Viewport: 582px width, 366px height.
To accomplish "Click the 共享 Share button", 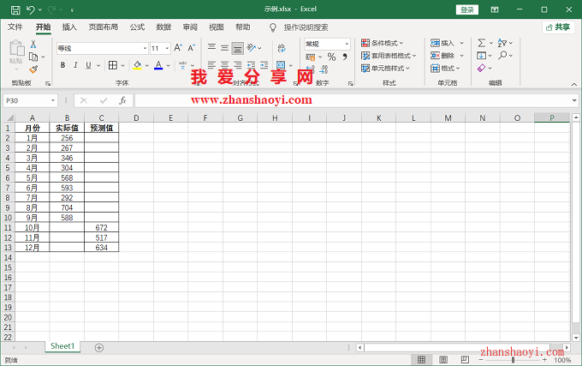I will 558,27.
